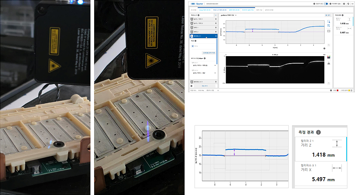355x195 pixels.
Task: Click the grayscale colormap swatch beside the camera image
Action: (329, 57)
